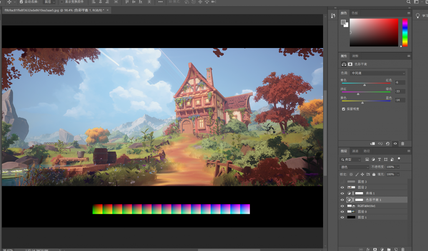428x251 pixels.
Task: Click the align vertical centers icon
Action: point(134,2)
